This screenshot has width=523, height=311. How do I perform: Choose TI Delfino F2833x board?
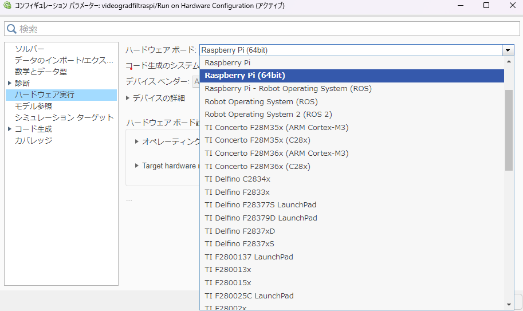pyautogui.click(x=352, y=192)
